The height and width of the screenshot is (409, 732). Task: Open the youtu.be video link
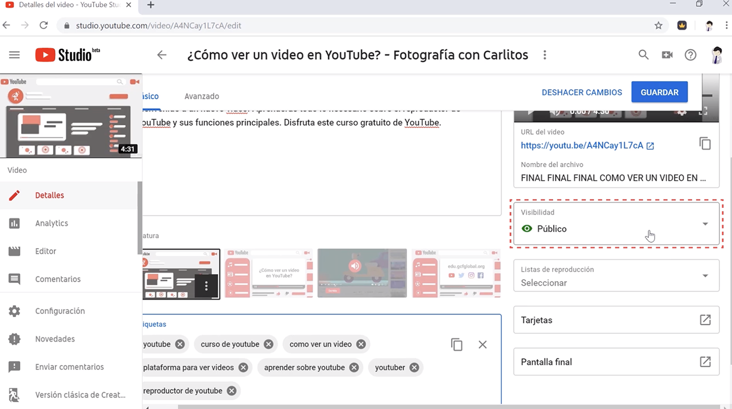coord(587,146)
